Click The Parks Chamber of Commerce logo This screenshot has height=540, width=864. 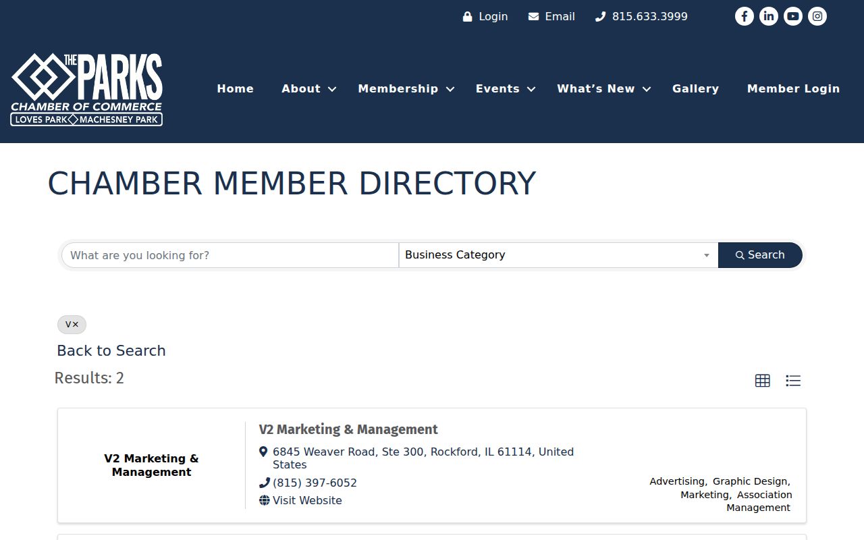click(x=86, y=89)
